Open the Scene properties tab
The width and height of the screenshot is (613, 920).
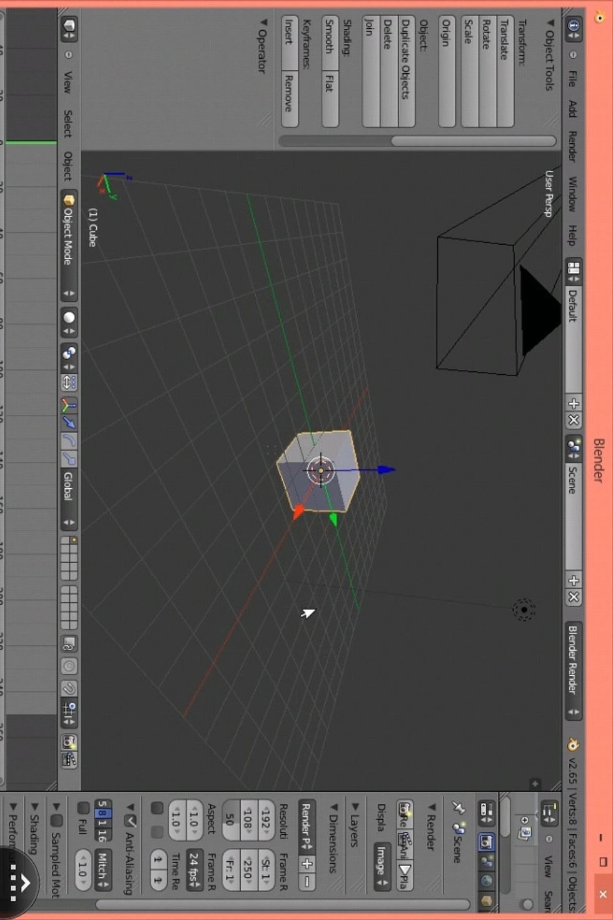[x=487, y=861]
